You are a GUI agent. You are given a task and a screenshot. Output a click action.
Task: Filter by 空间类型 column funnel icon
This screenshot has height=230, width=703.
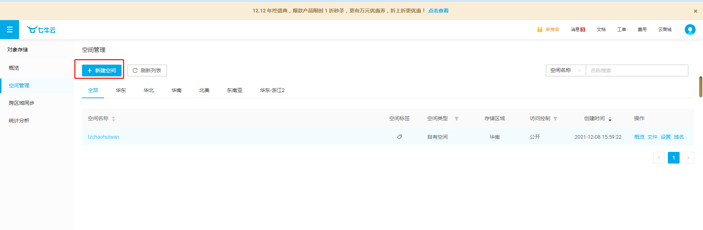[457, 119]
